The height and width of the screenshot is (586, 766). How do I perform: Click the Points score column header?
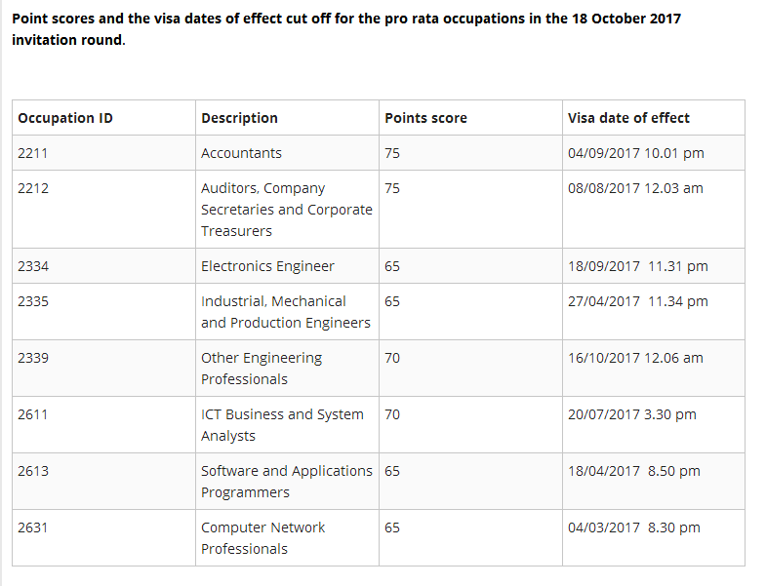click(425, 118)
